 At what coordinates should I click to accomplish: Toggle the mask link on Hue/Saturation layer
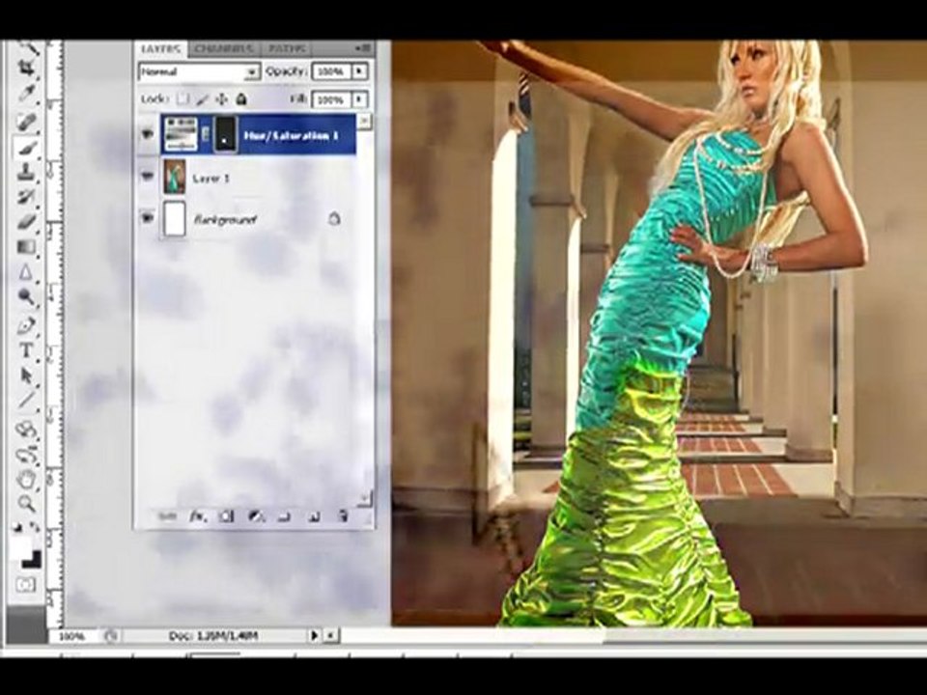[x=206, y=135]
